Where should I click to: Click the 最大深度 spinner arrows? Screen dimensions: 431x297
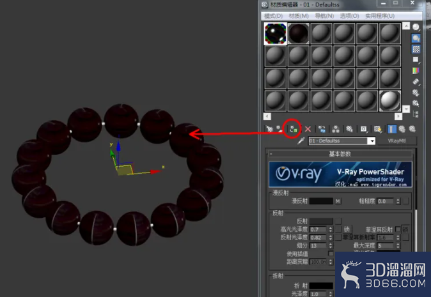(398, 246)
